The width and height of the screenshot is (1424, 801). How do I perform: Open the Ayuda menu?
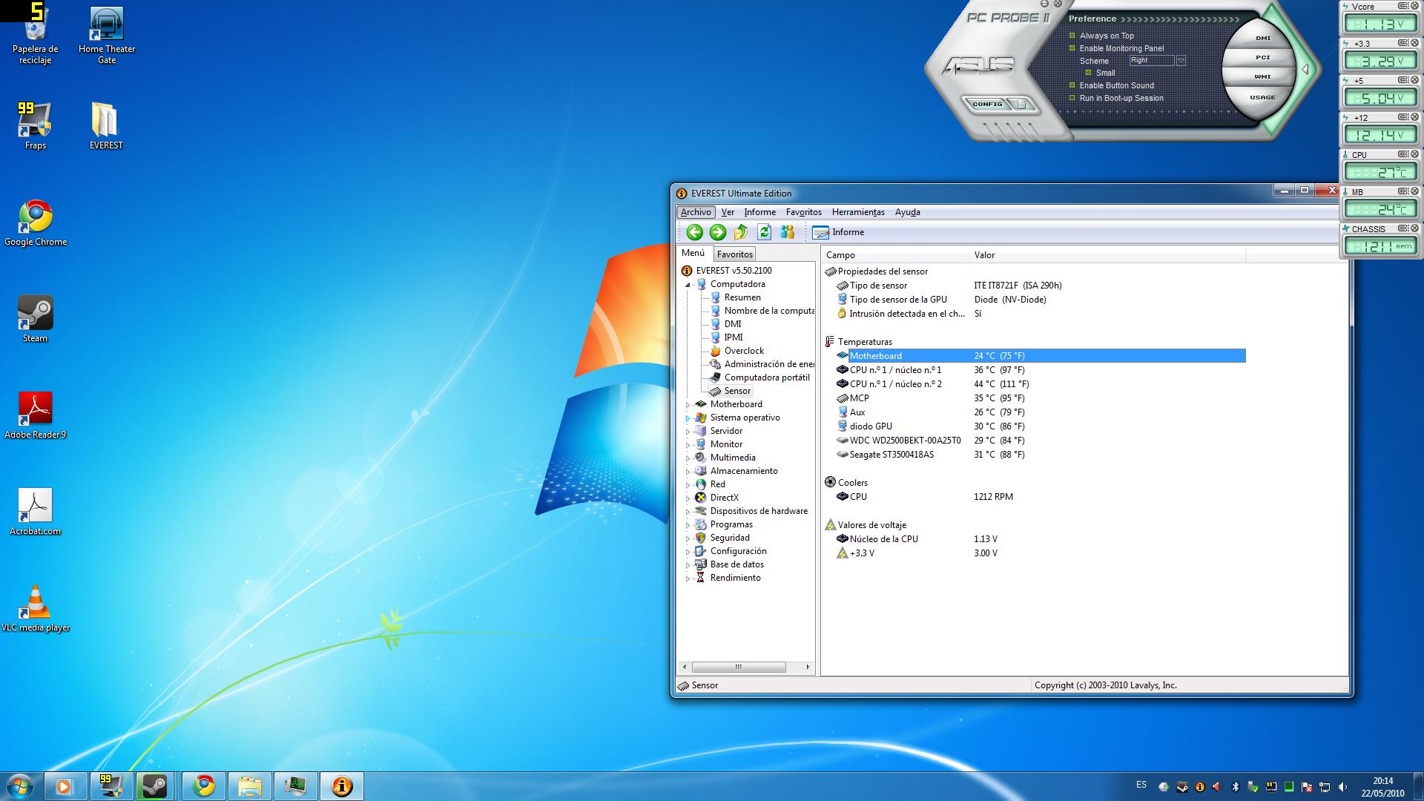click(x=907, y=212)
